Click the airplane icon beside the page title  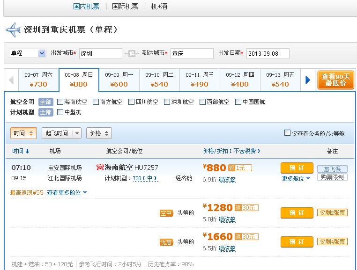click(13, 30)
